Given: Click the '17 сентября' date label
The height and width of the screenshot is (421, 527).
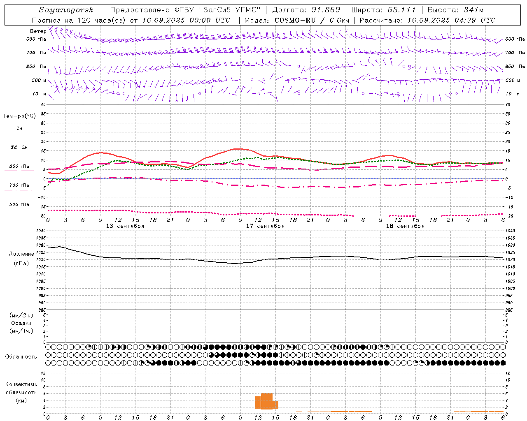Looking at the screenshot, I should (265, 226).
